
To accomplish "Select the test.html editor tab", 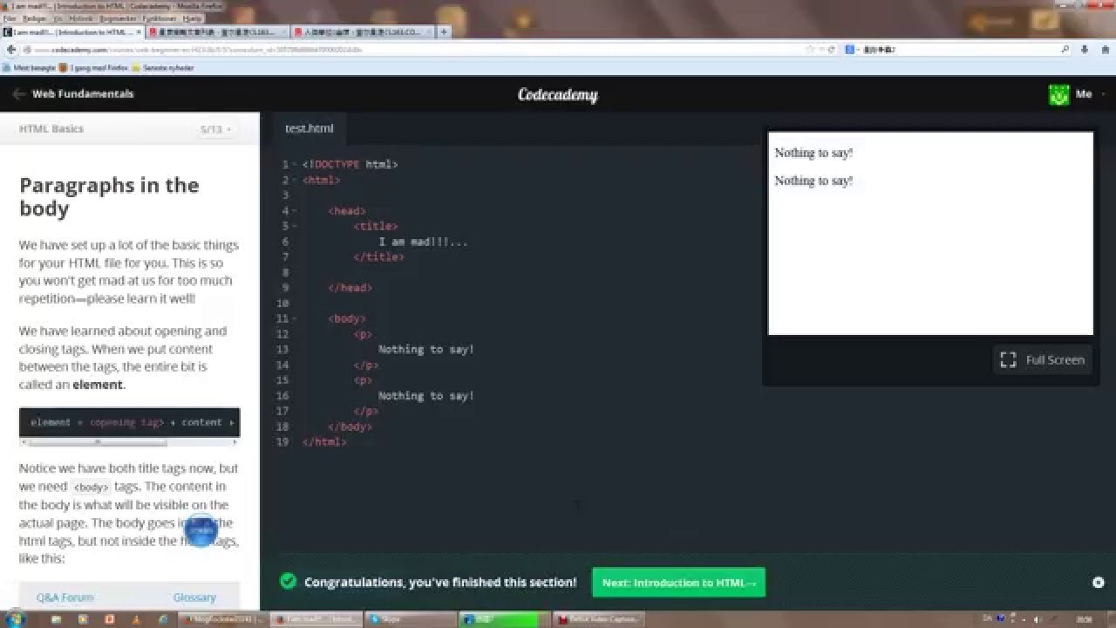I will point(309,127).
